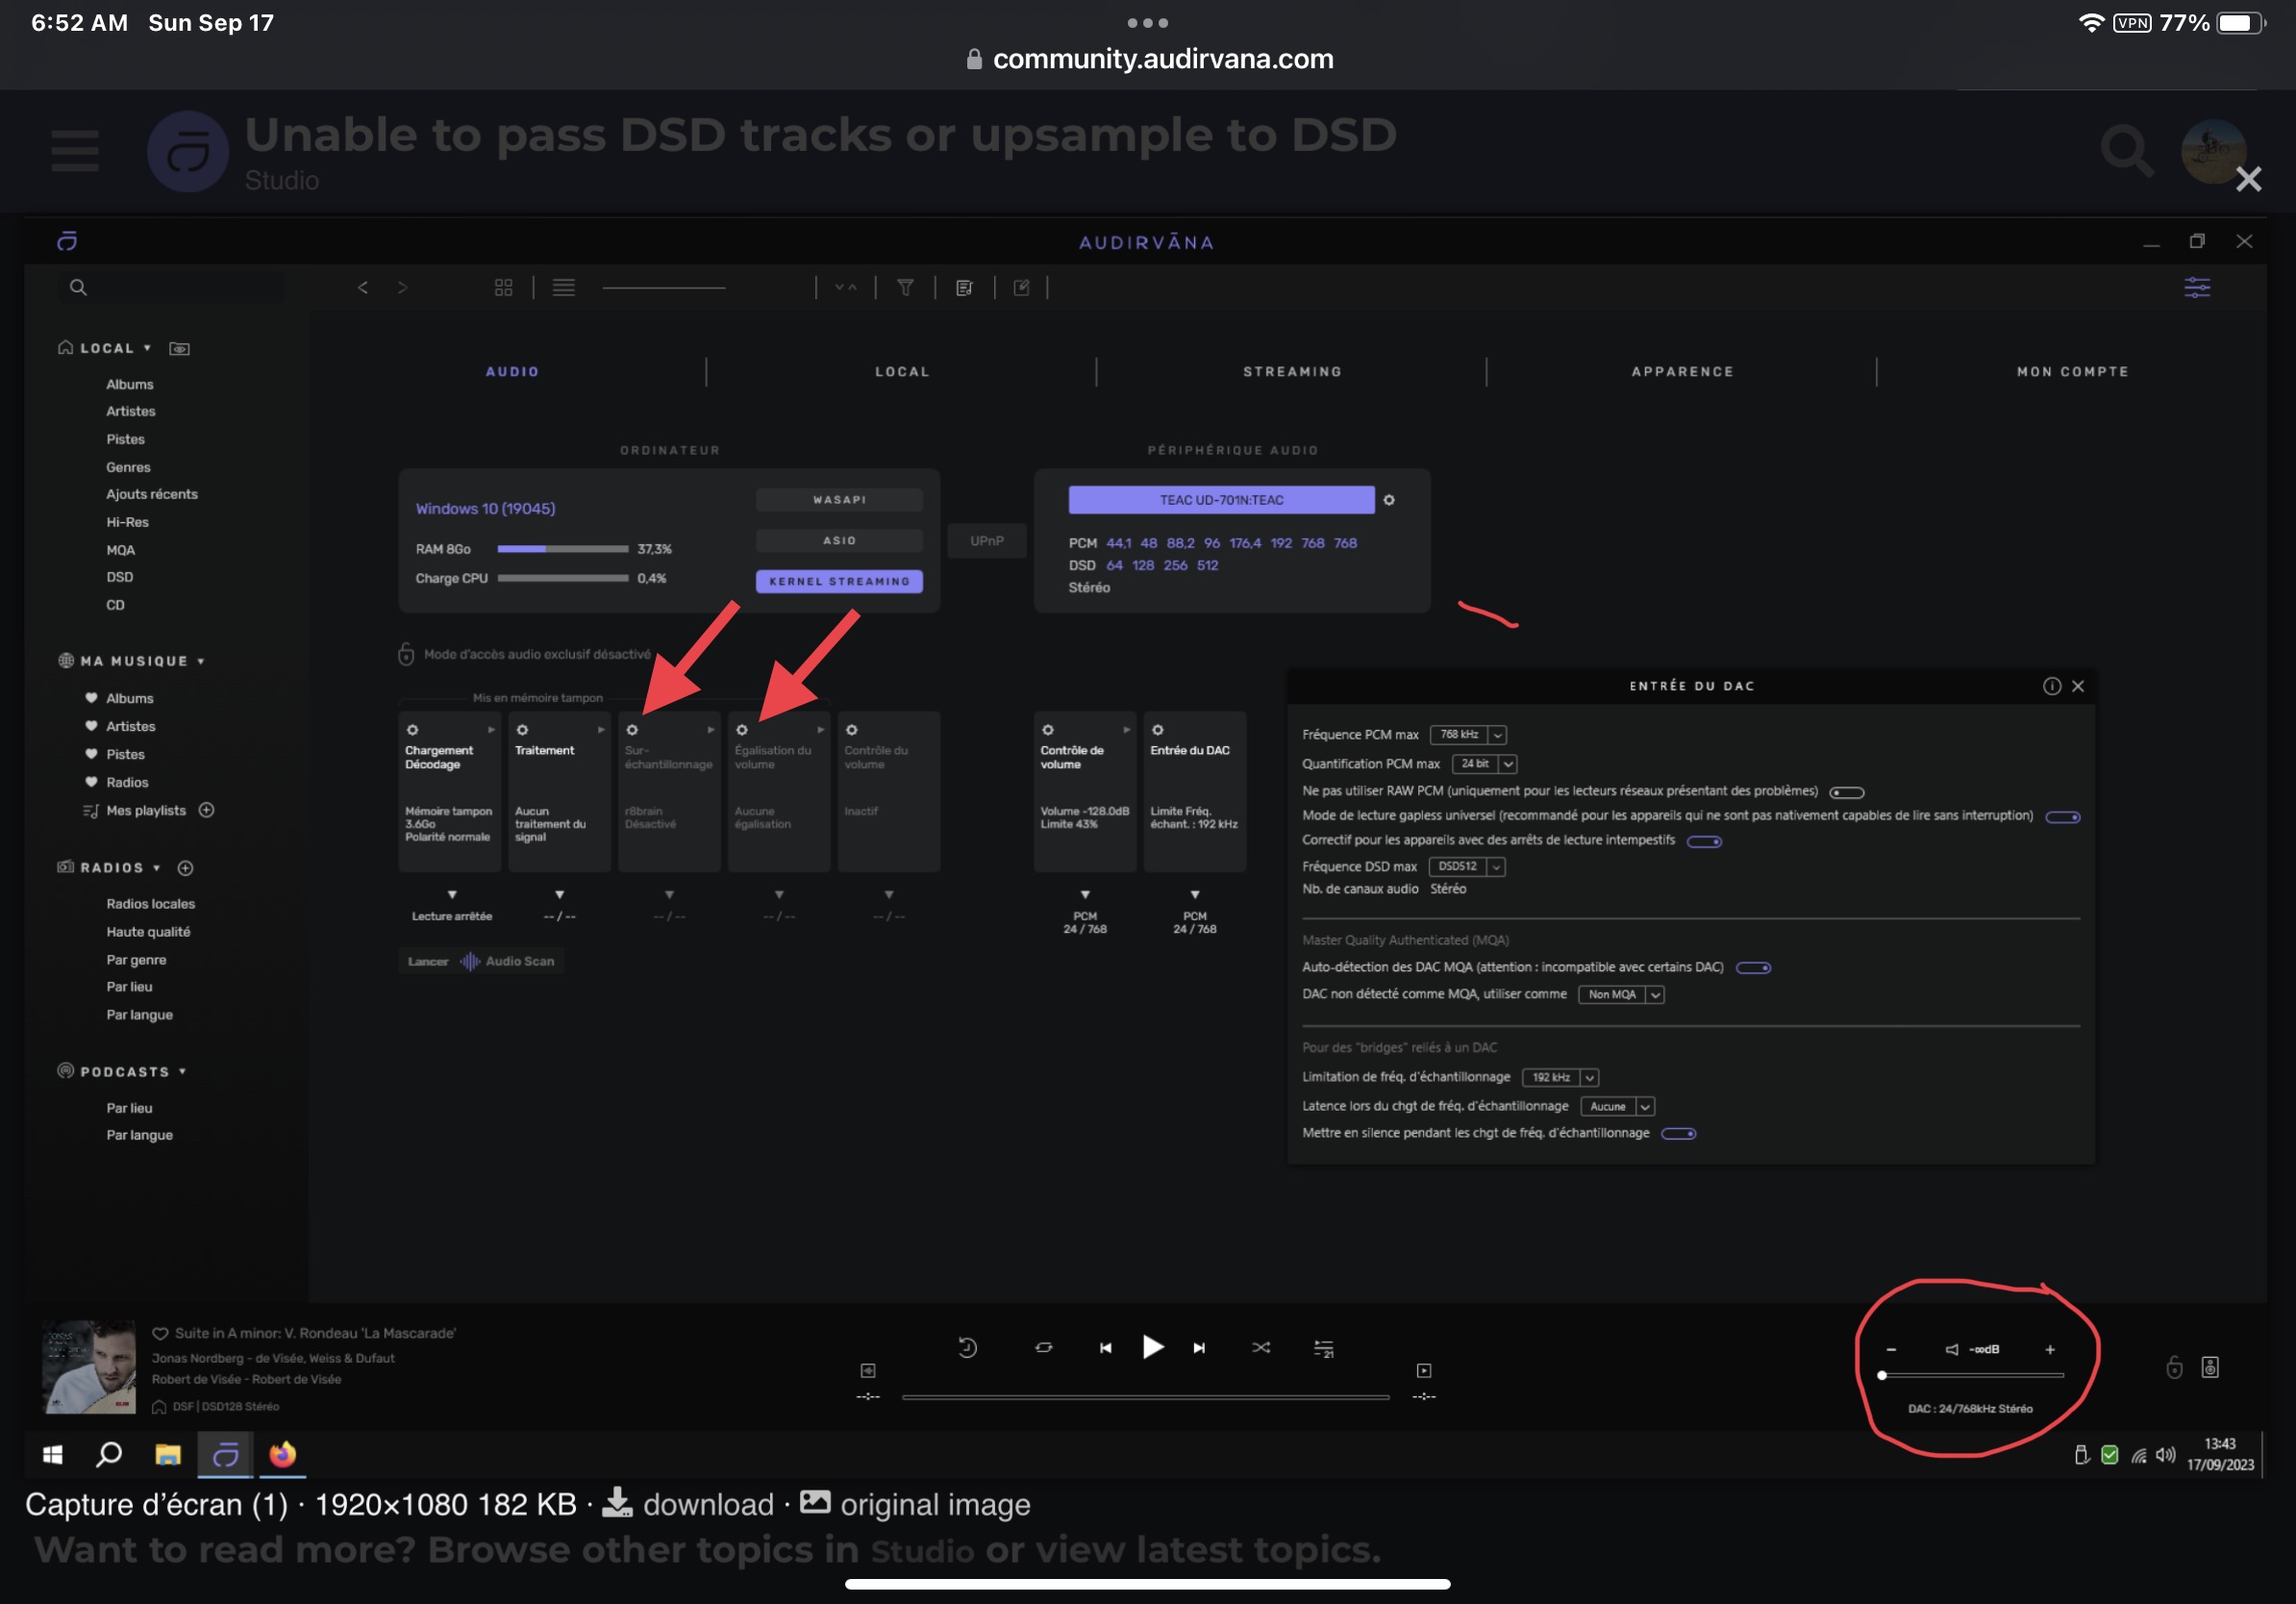Open the play queue icon
Viewport: 2296px width, 1604px height.
coord(1323,1349)
